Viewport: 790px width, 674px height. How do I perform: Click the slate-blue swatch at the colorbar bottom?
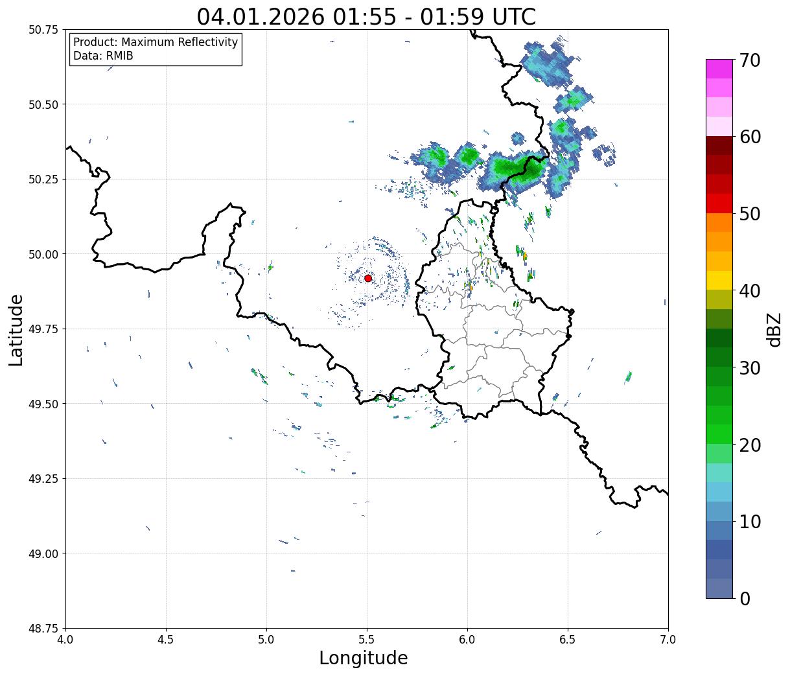coord(719,588)
